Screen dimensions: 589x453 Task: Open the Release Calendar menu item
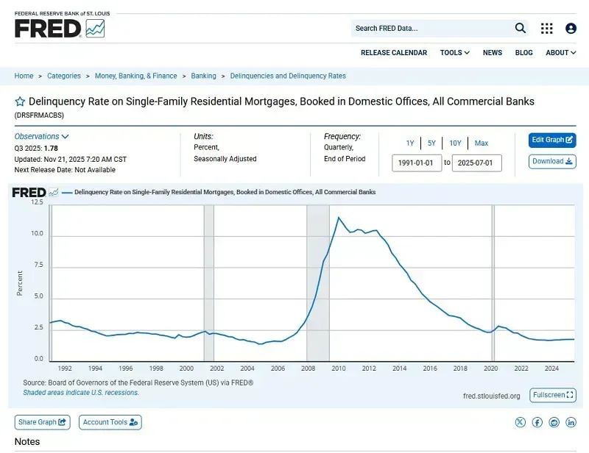393,53
